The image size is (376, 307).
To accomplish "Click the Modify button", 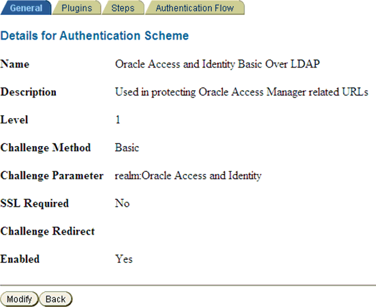I will (x=19, y=299).
